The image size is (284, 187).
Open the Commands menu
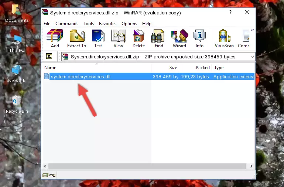click(67, 24)
